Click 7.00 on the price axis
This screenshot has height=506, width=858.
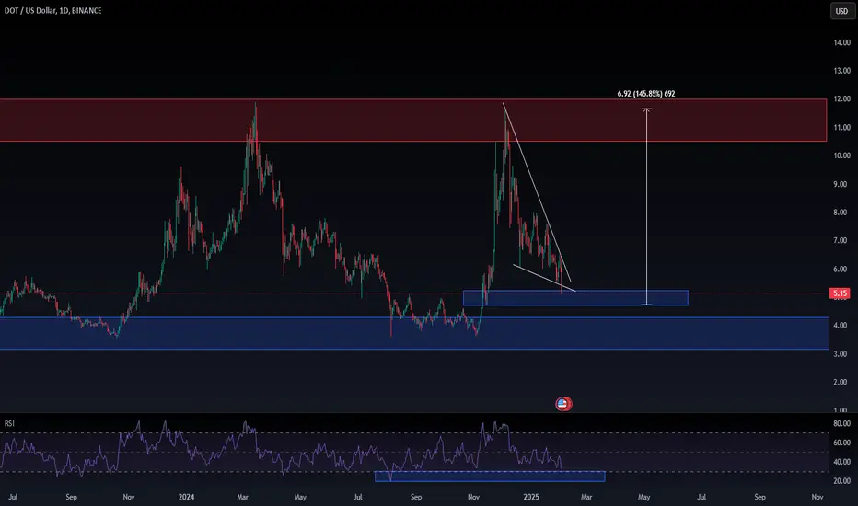pyautogui.click(x=841, y=241)
